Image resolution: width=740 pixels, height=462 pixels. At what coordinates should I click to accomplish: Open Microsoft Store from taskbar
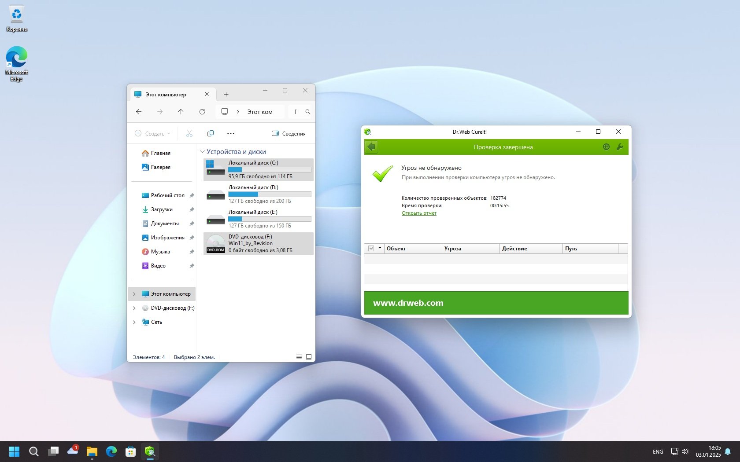tap(130, 451)
